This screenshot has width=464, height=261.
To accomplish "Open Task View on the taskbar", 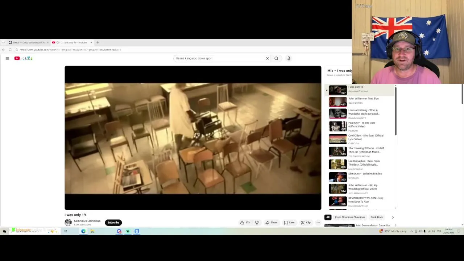I will click(x=65, y=231).
